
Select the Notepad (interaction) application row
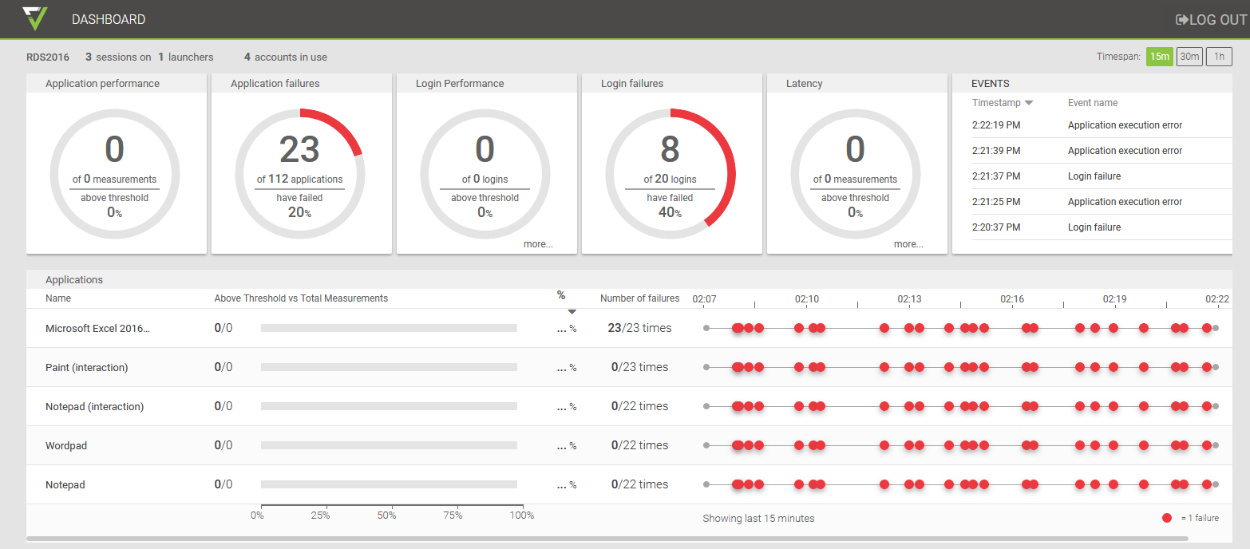tap(629, 406)
